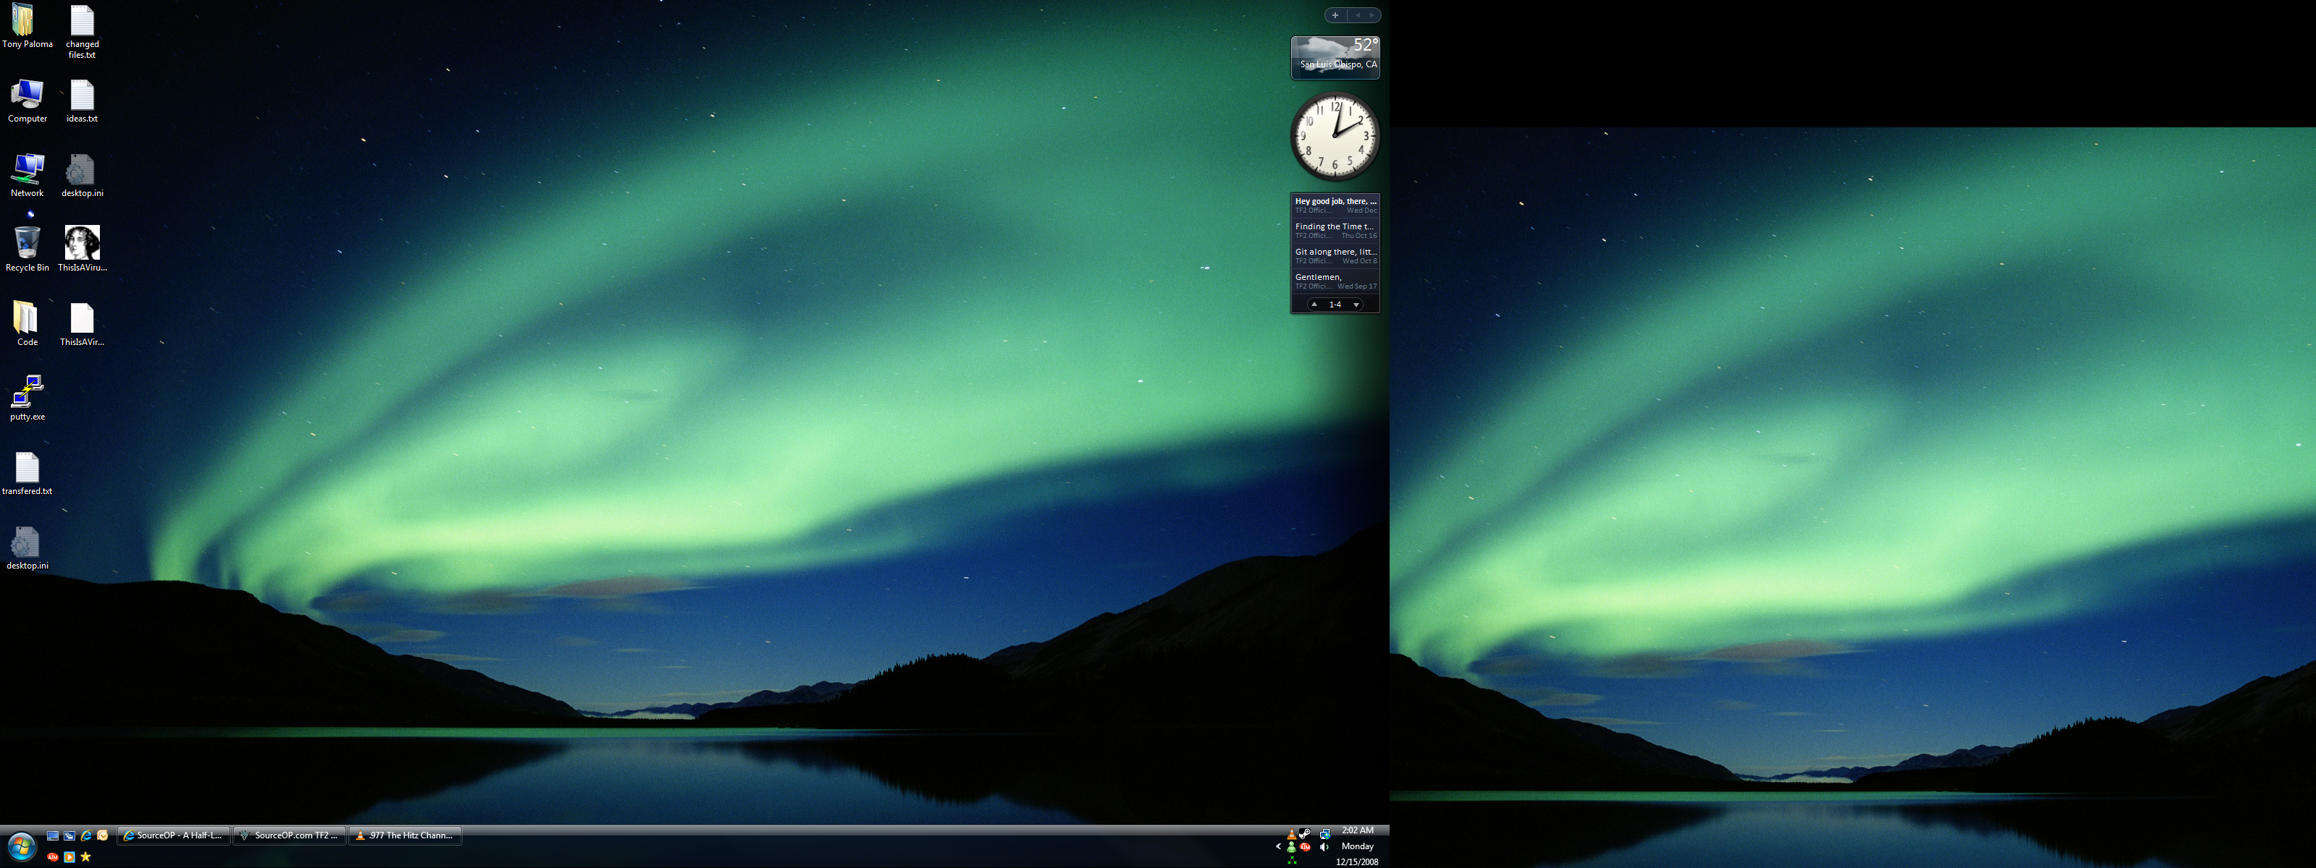This screenshot has height=868, width=2316.
Task: Click the network connection tray icon
Action: click(1325, 835)
